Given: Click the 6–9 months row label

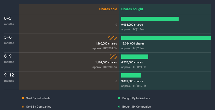Looking at the screenshot, I should tap(9, 59).
